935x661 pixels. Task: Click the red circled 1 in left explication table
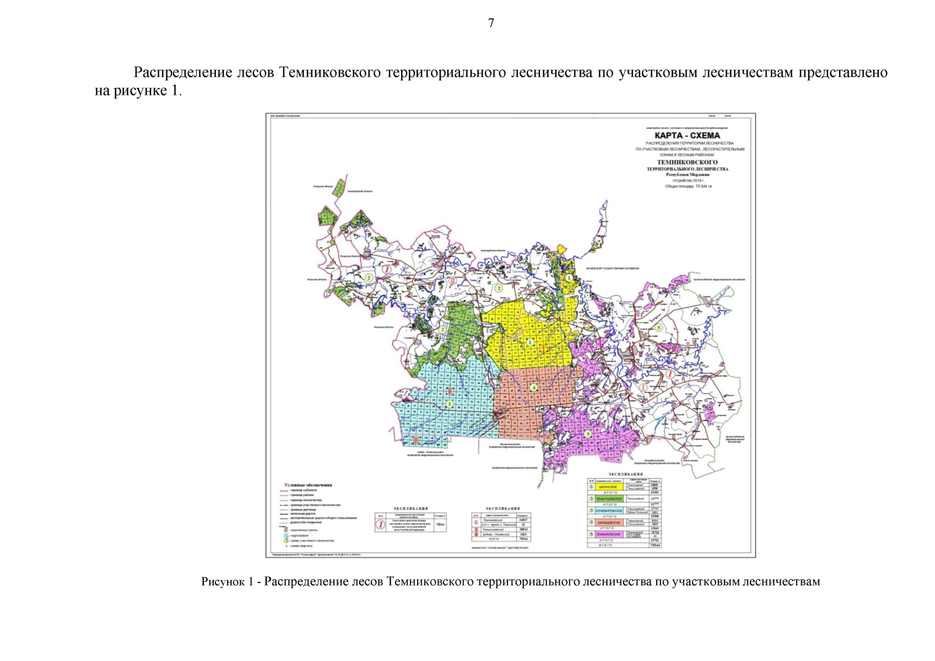click(x=380, y=524)
